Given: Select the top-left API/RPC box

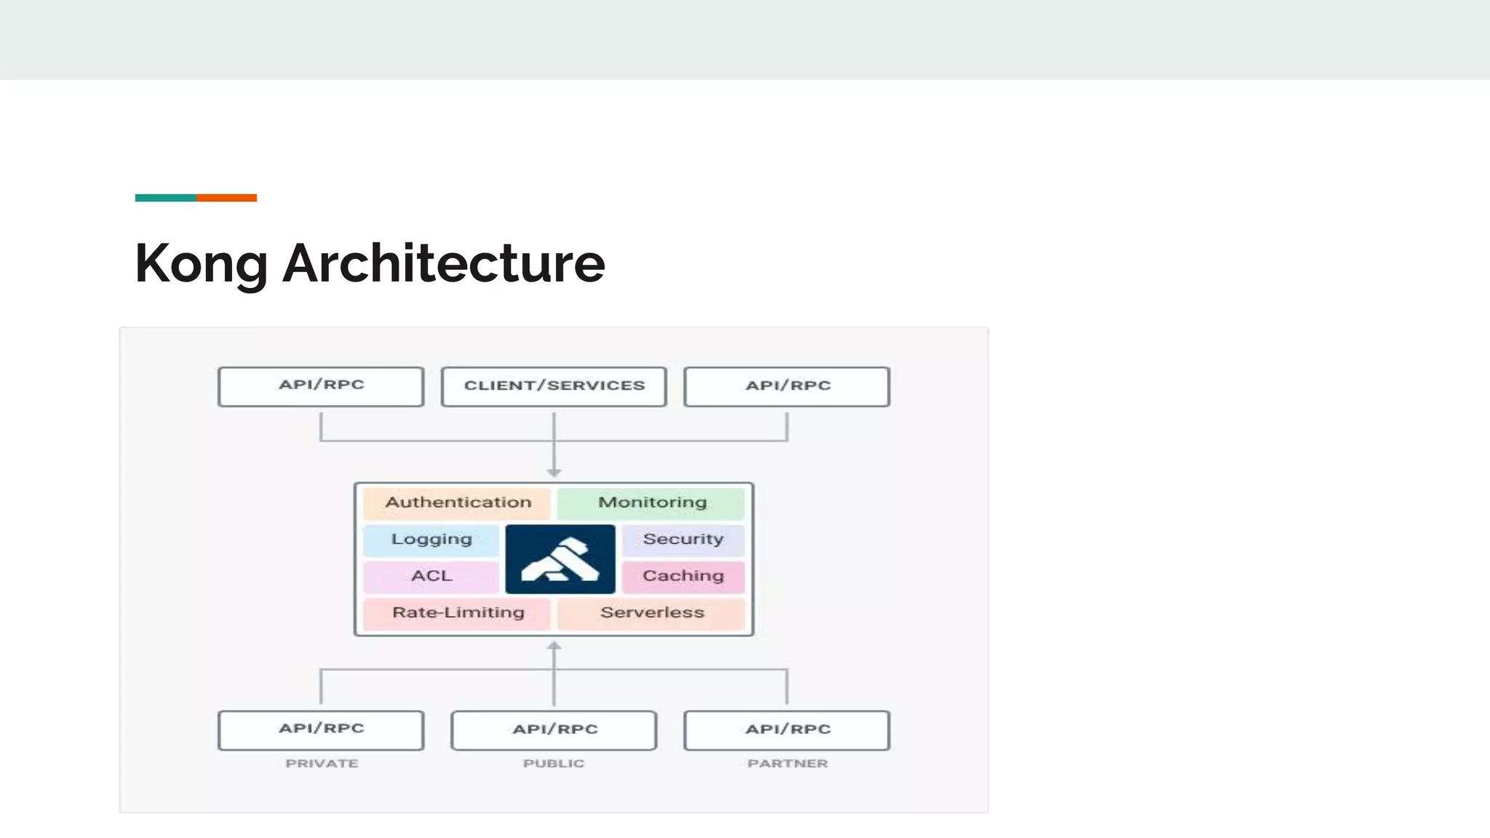Looking at the screenshot, I should [321, 386].
